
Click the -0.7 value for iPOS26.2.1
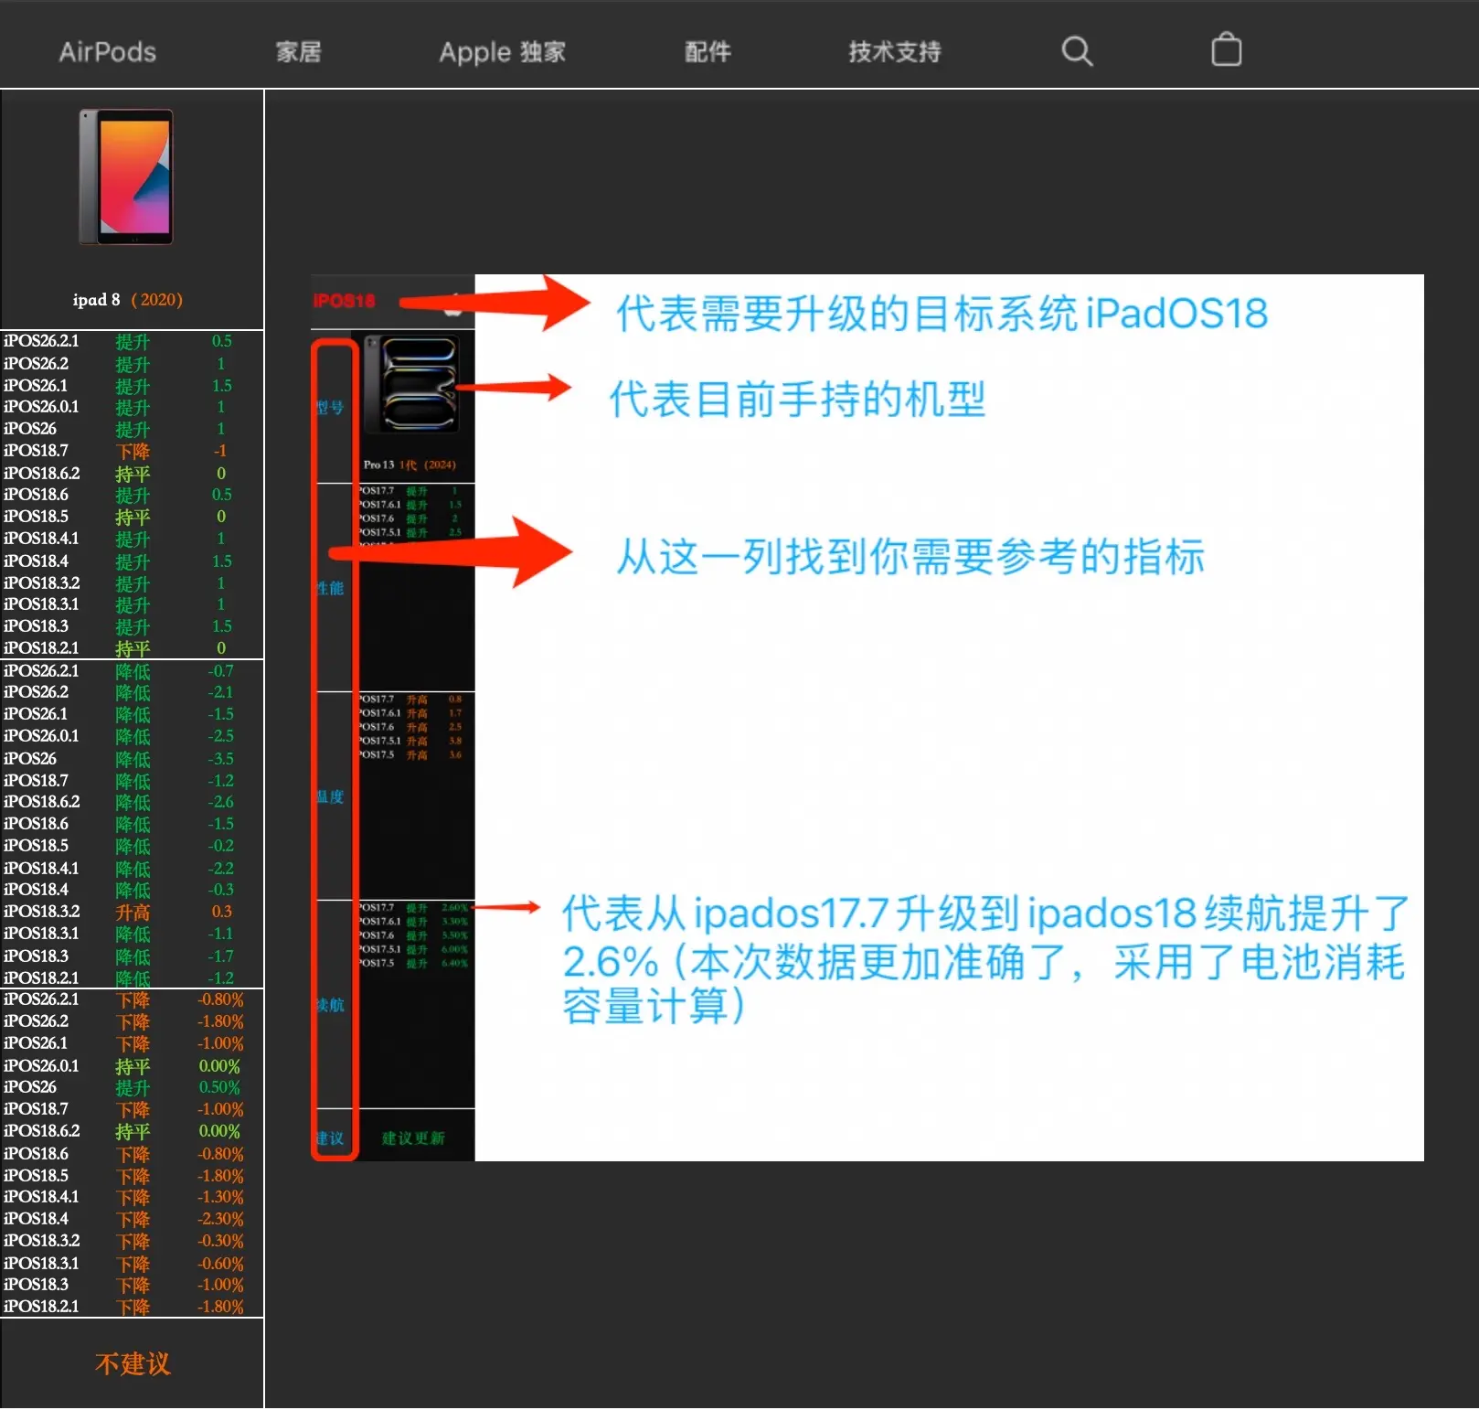[x=220, y=671]
